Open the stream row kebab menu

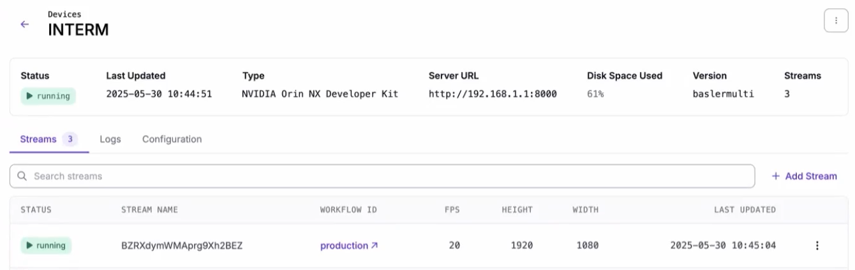(817, 245)
